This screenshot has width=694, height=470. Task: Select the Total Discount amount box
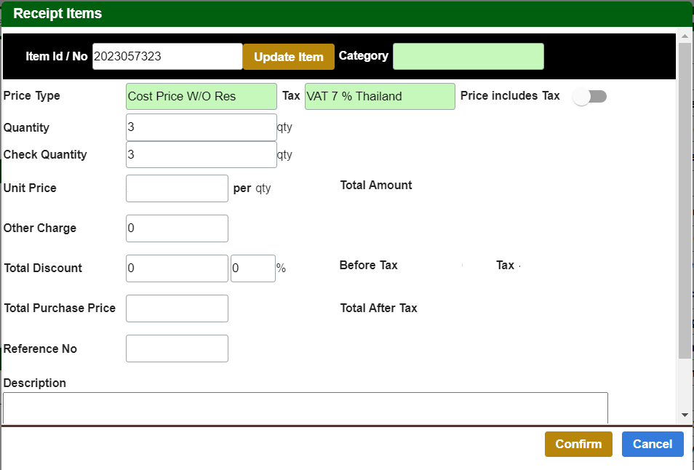[x=177, y=268]
